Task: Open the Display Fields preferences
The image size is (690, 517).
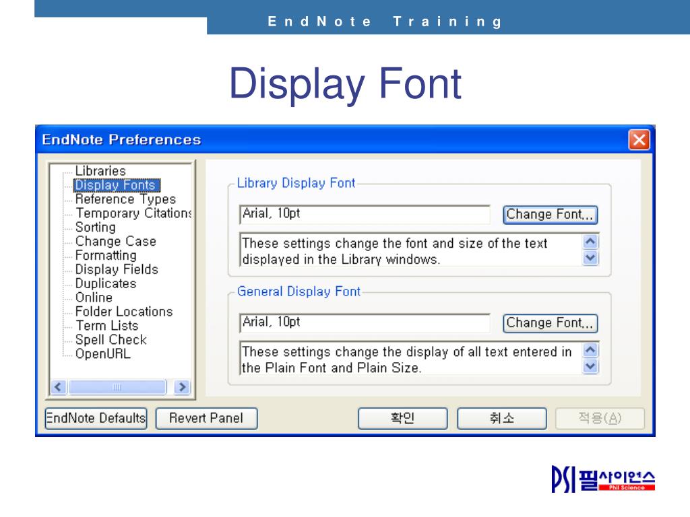Action: click(117, 269)
